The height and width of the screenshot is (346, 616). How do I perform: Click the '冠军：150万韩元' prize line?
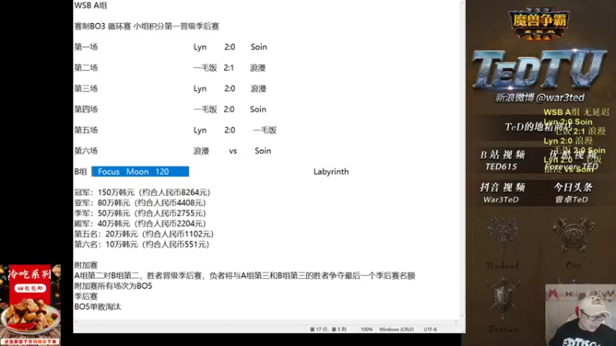coord(142,193)
